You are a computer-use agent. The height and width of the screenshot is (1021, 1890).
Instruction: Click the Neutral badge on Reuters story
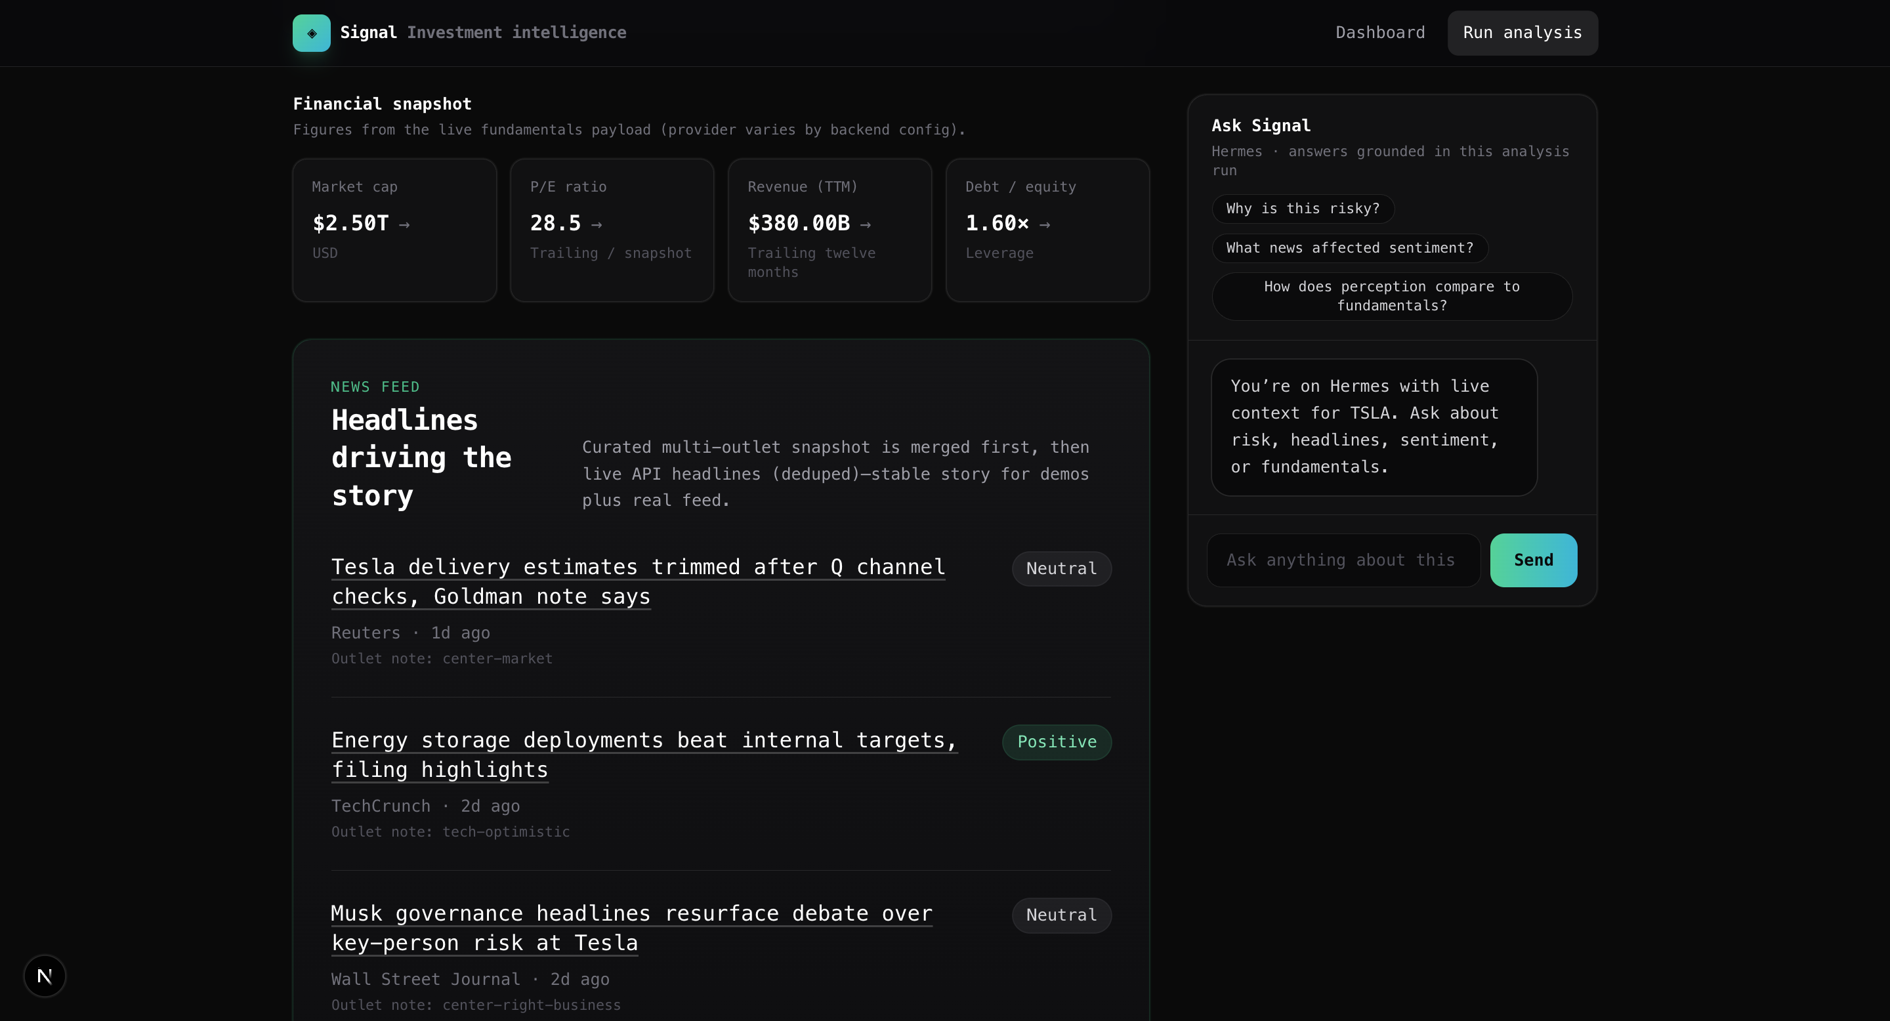[1061, 568]
